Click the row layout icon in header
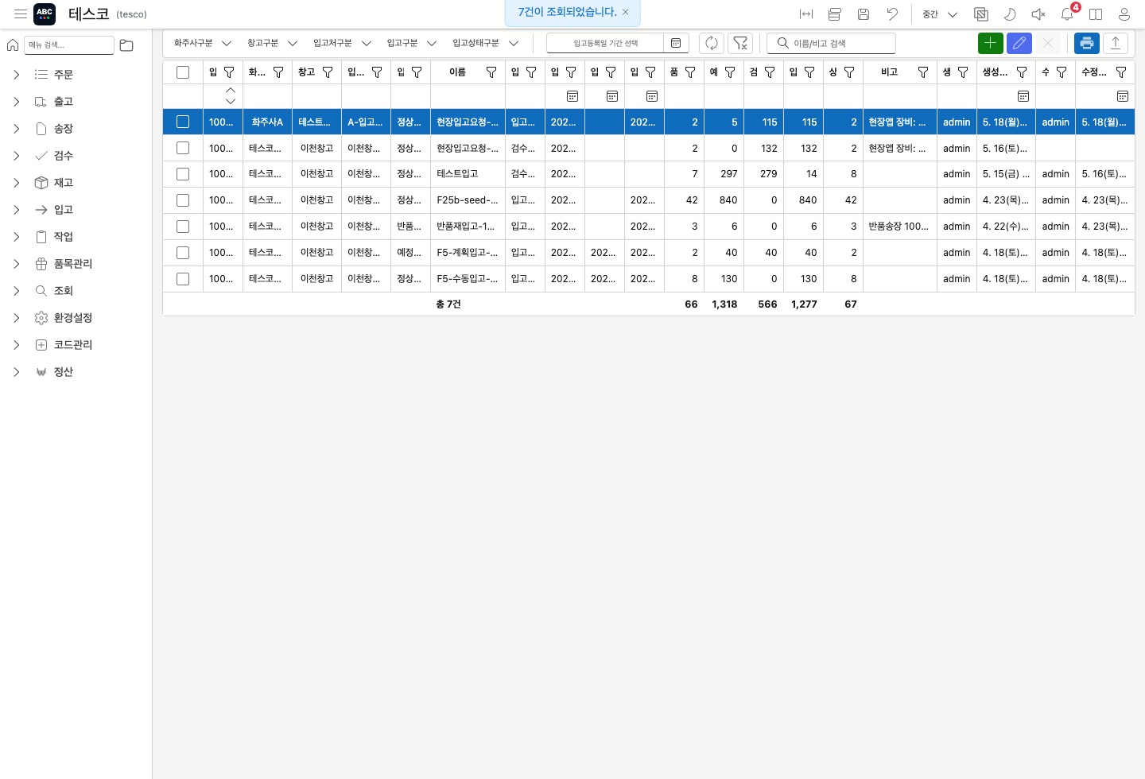This screenshot has width=1145, height=779. click(x=835, y=14)
